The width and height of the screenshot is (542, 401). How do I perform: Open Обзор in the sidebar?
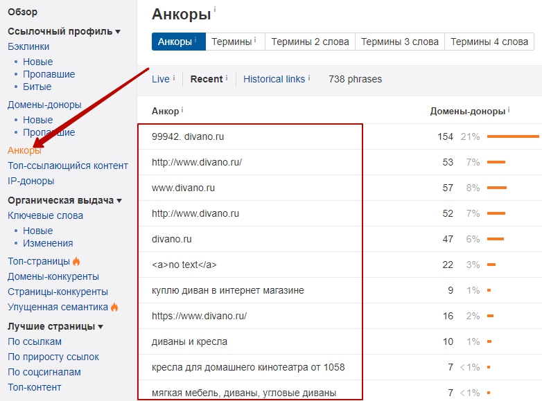[22, 12]
